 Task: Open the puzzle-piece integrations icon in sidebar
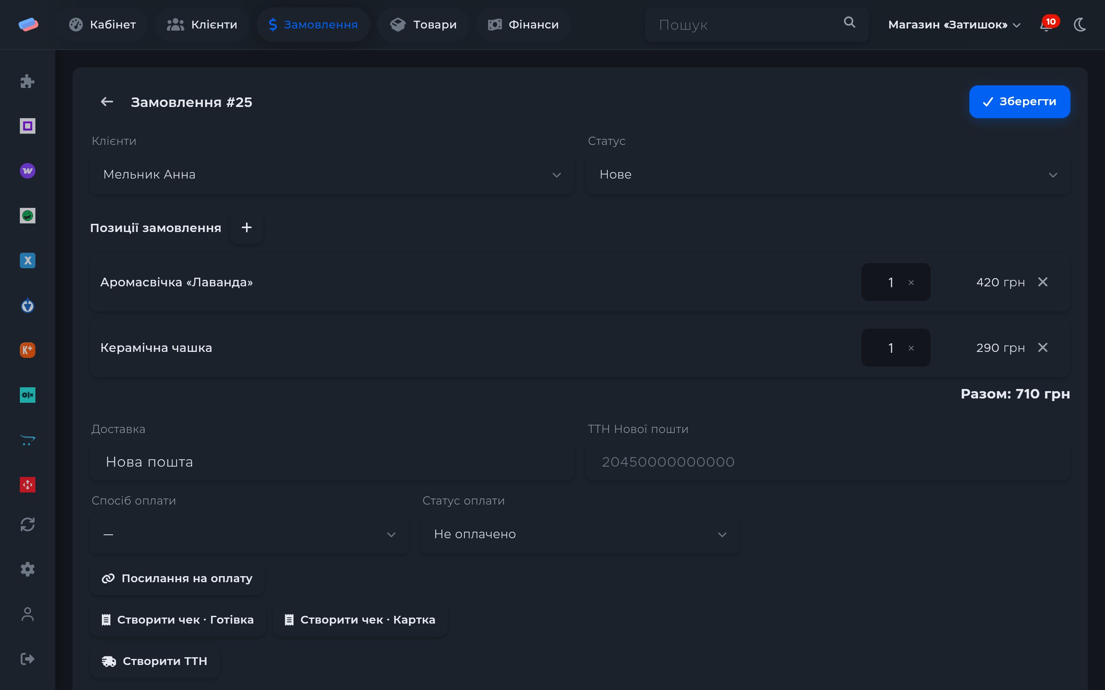[x=27, y=81]
